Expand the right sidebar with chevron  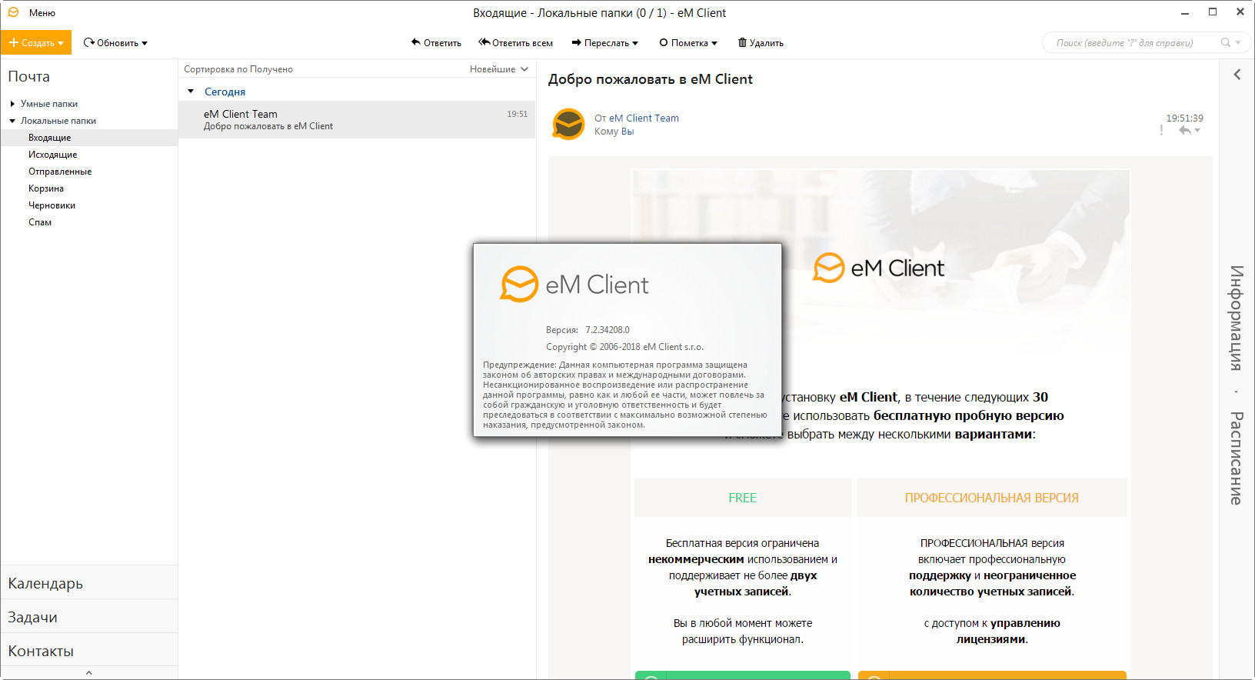pos(1237,75)
